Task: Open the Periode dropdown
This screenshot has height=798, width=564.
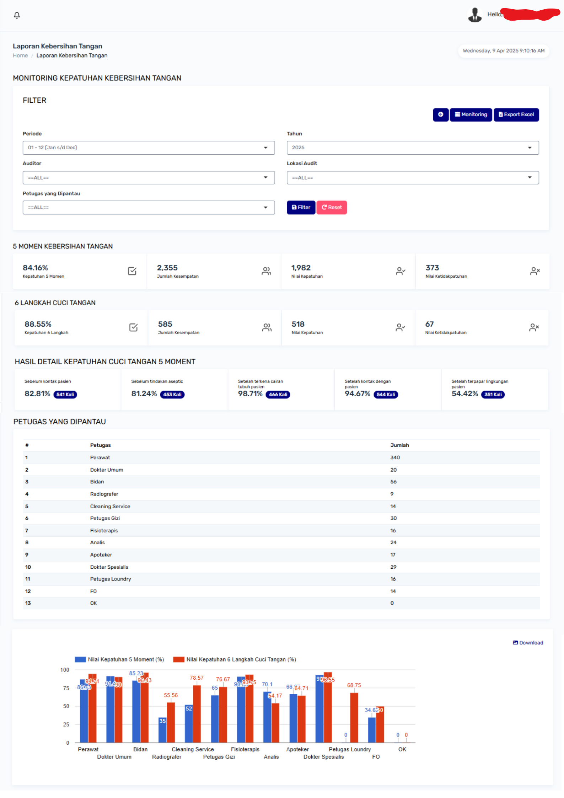Action: click(149, 148)
